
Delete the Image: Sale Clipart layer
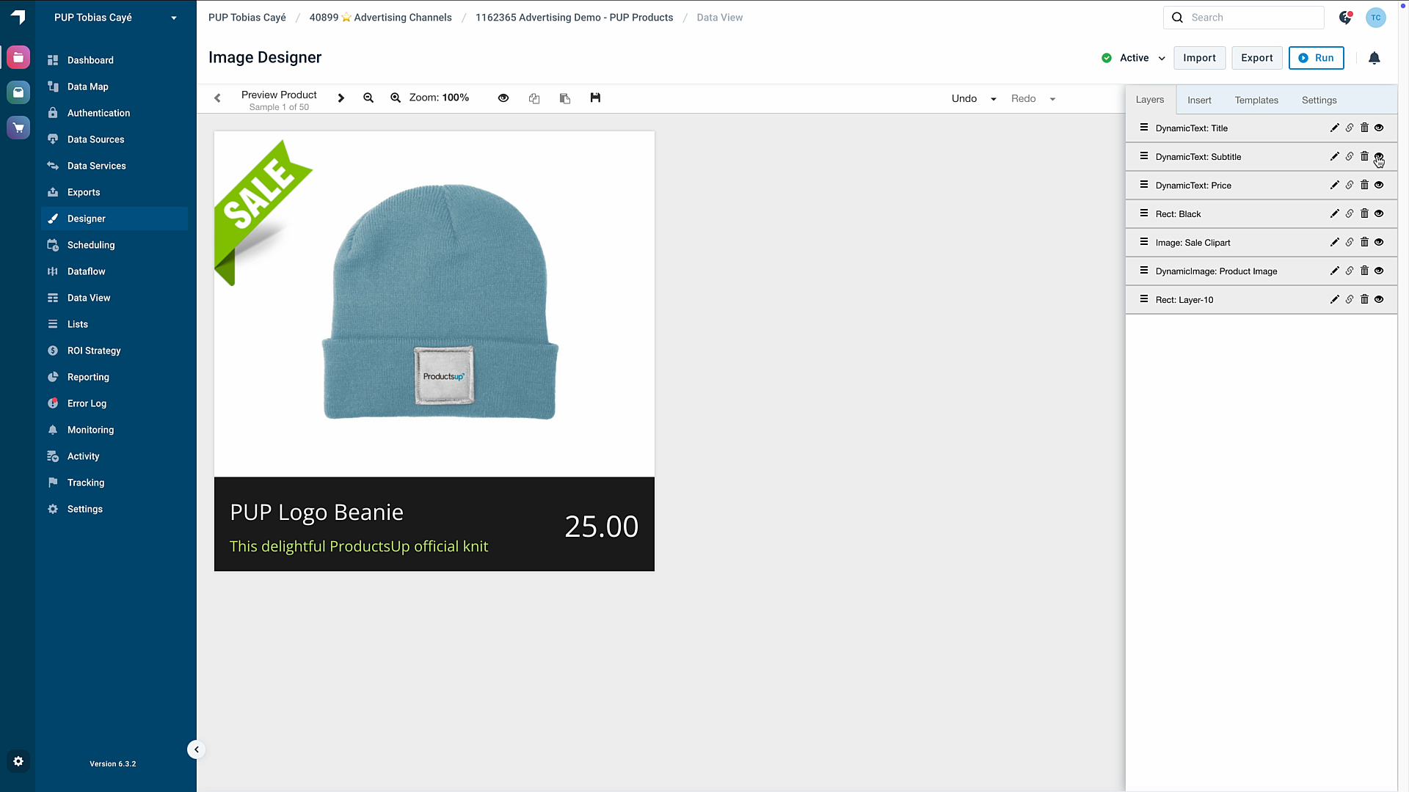click(x=1364, y=242)
